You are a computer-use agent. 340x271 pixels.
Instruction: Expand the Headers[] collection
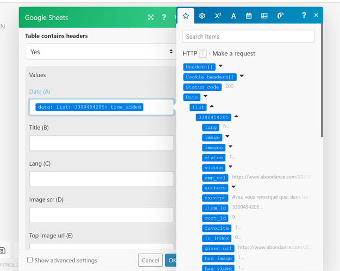(221, 66)
